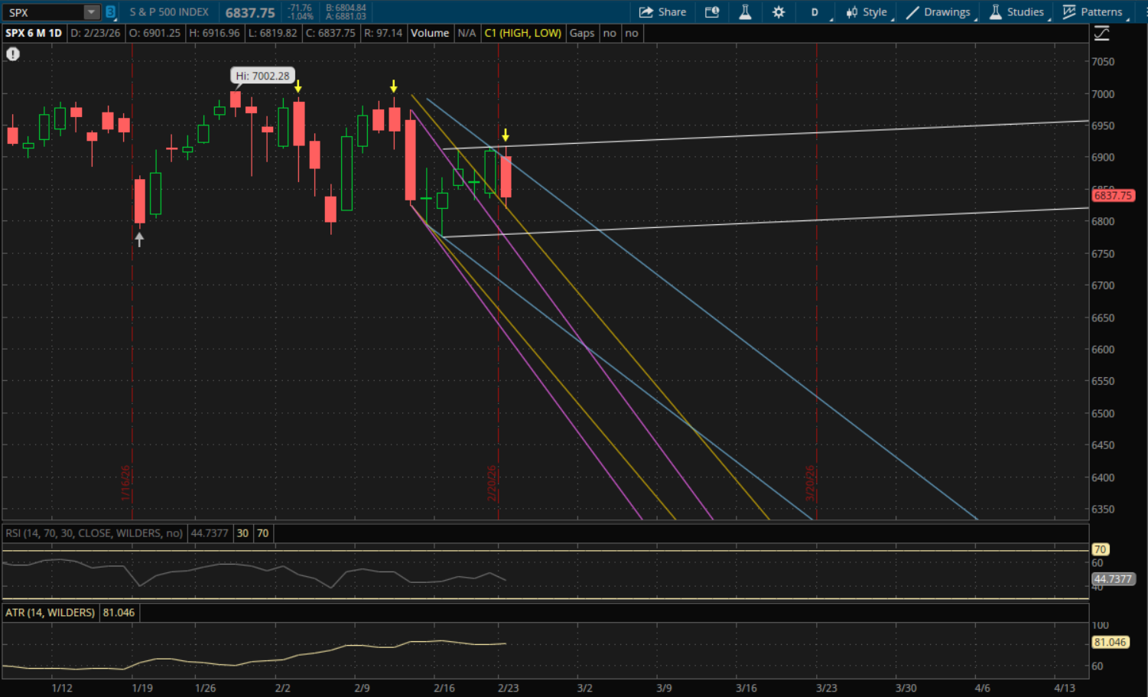
Task: Open the D timeframe aggregation dropdown
Action: tap(815, 12)
